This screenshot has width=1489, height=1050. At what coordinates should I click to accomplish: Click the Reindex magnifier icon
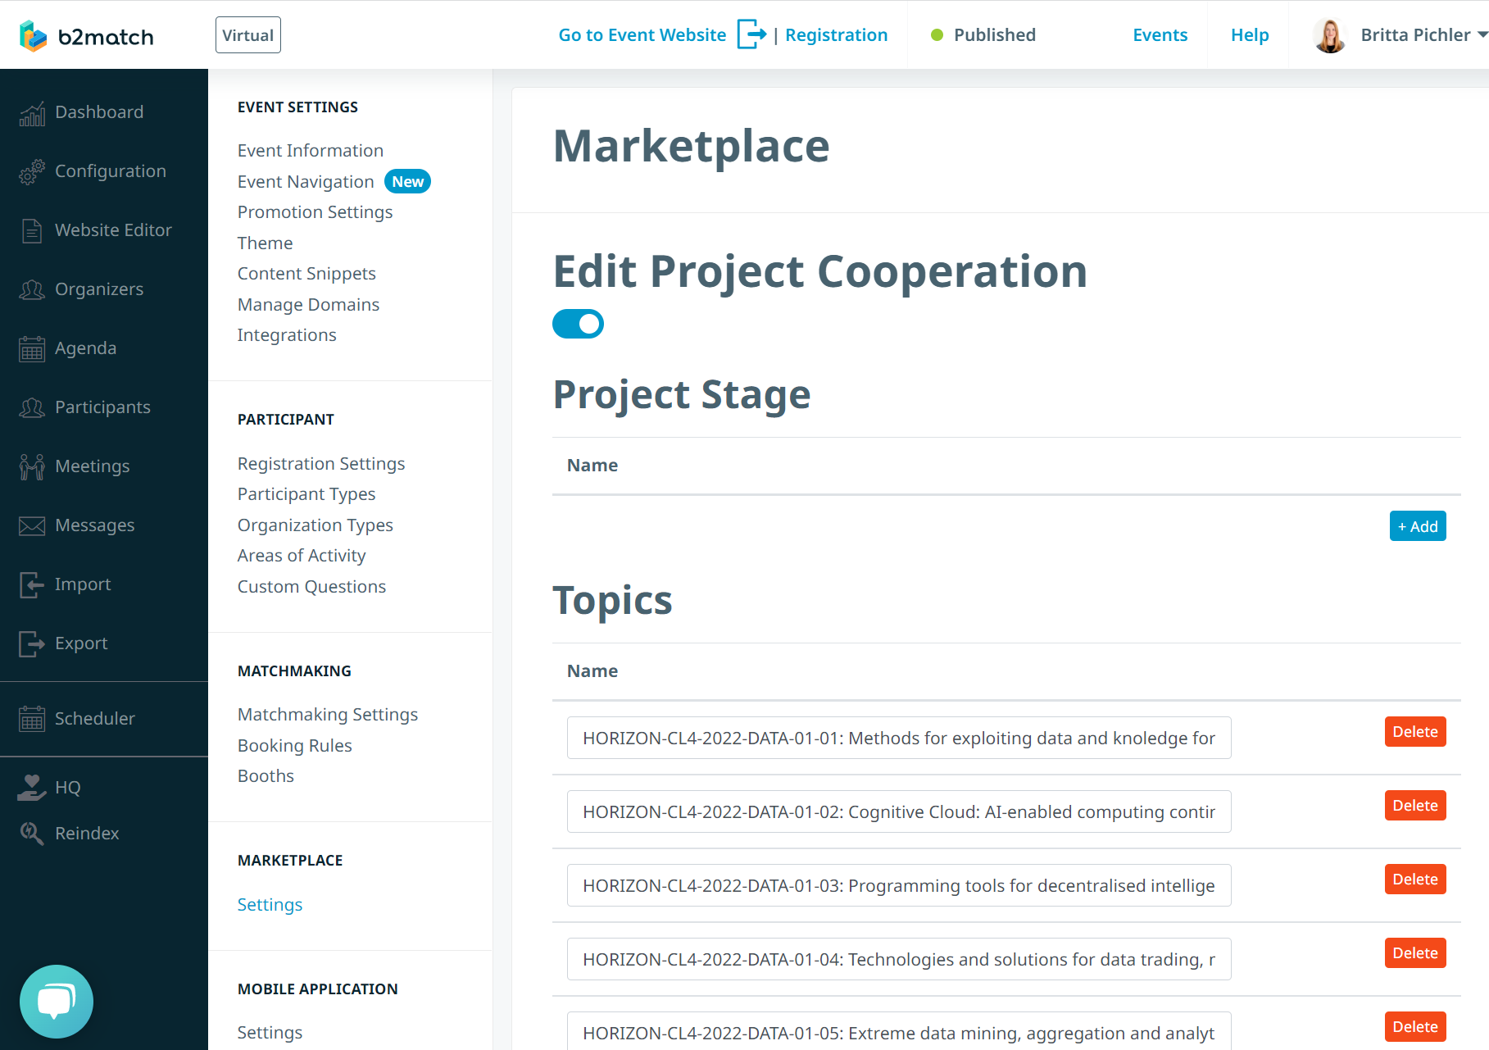point(32,834)
